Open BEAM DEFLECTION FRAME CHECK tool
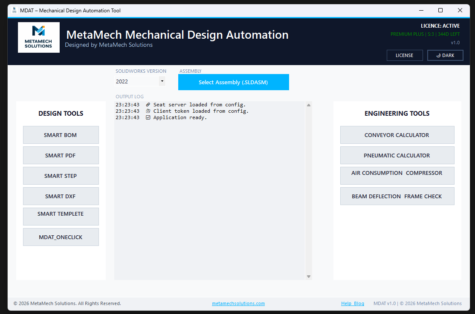Image resolution: width=475 pixels, height=314 pixels. (x=397, y=196)
